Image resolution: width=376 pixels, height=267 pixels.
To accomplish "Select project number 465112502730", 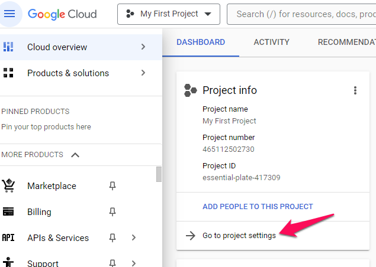I will point(229,149).
